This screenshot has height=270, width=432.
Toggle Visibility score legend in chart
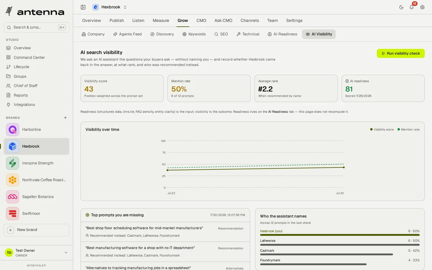(382, 130)
